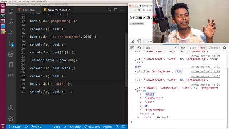Open the Help menu
The image size is (229, 129).
click(x=45, y=1)
